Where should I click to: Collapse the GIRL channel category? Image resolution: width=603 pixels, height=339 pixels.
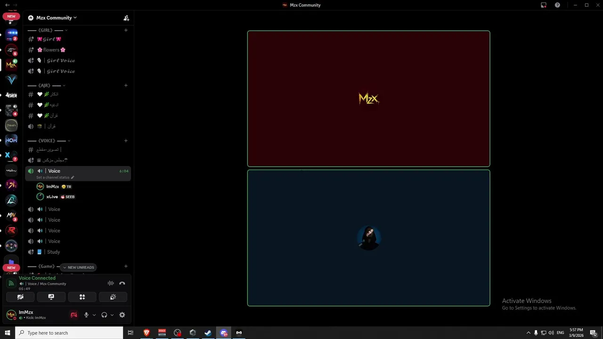coord(47,30)
